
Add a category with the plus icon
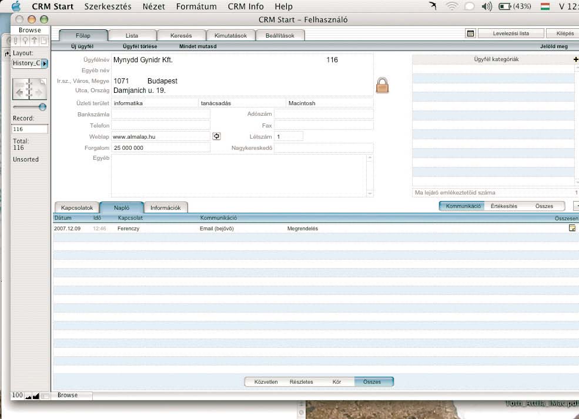pos(575,59)
